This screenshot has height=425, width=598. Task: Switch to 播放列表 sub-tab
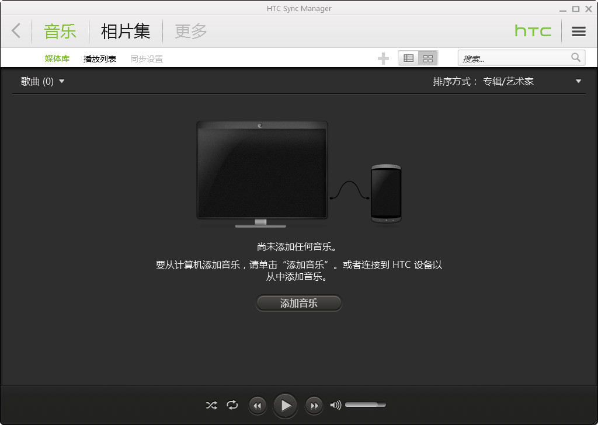pyautogui.click(x=99, y=59)
